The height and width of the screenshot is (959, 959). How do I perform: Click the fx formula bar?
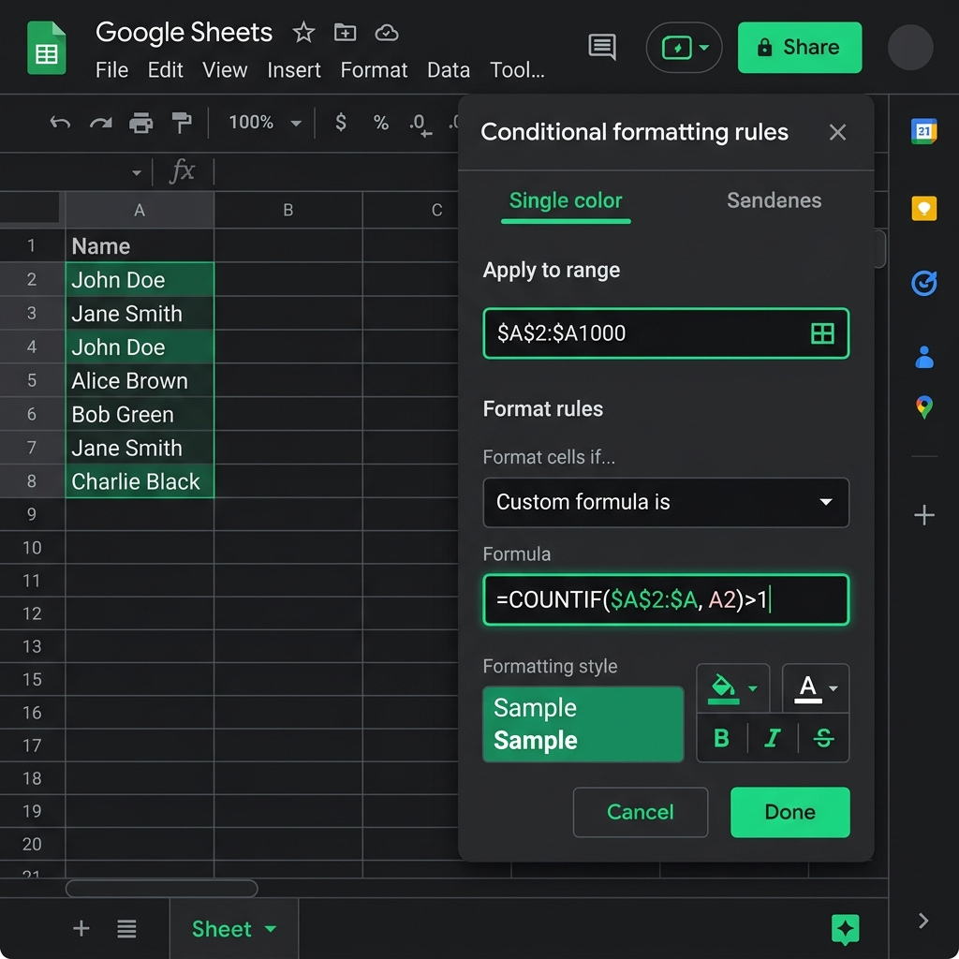(183, 171)
